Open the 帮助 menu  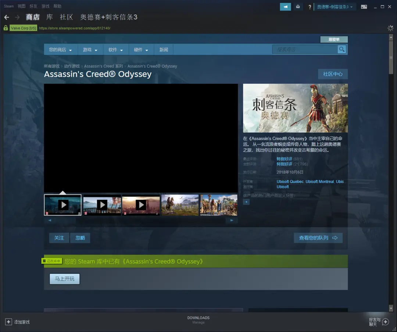(x=57, y=6)
